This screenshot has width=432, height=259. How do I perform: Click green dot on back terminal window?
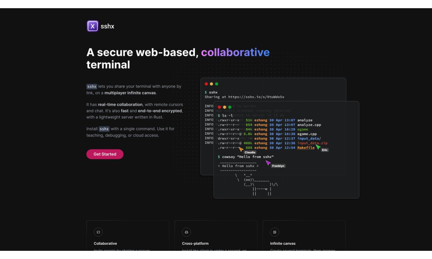point(216,84)
